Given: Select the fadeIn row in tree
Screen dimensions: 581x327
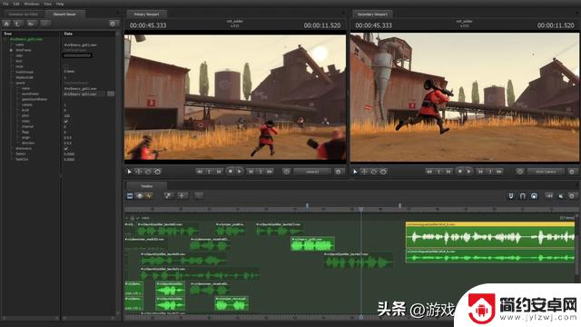Looking at the screenshot, I should click(21, 154).
